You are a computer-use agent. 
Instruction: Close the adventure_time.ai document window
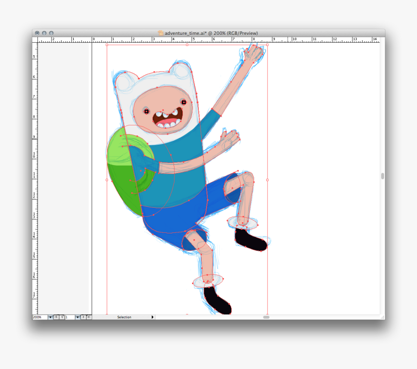(x=37, y=33)
